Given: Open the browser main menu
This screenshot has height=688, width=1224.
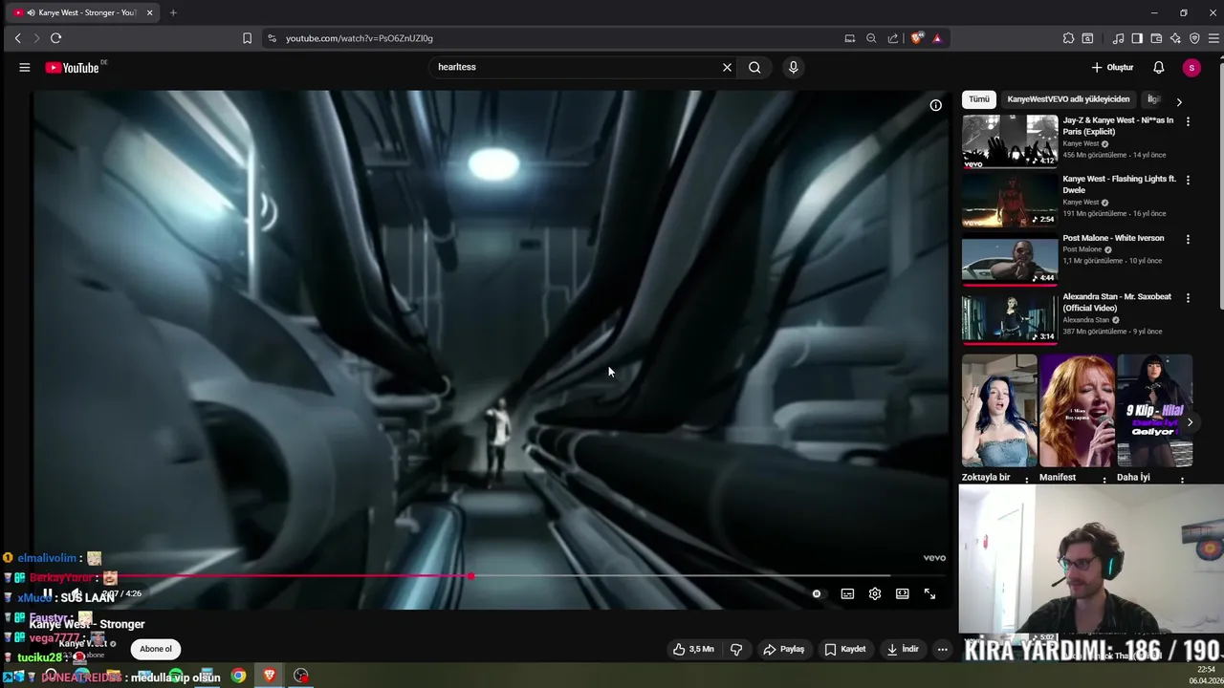Looking at the screenshot, I should [1213, 38].
